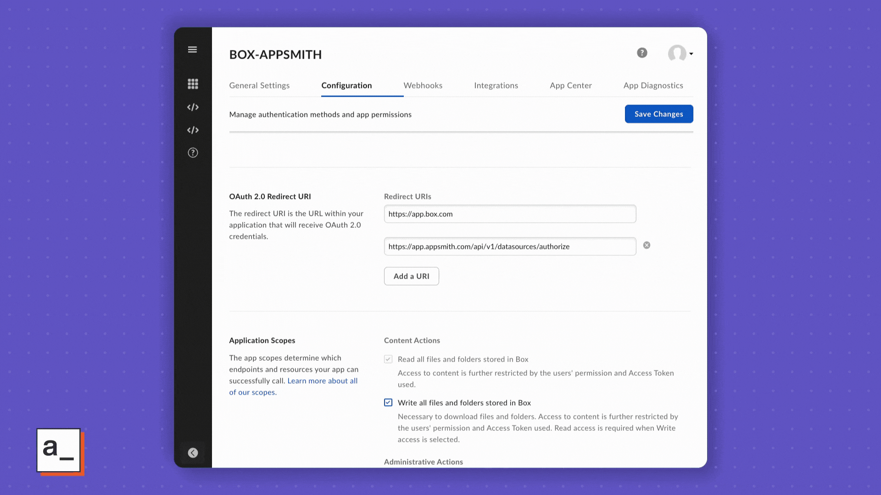The height and width of the screenshot is (495, 881).
Task: Click the Save Changes button
Action: pos(658,114)
